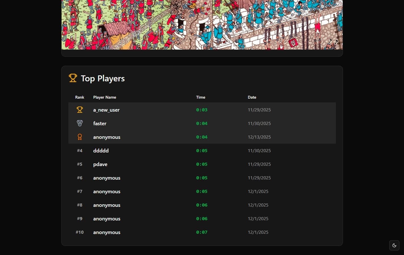Click the player name a_new_user

tap(106, 110)
